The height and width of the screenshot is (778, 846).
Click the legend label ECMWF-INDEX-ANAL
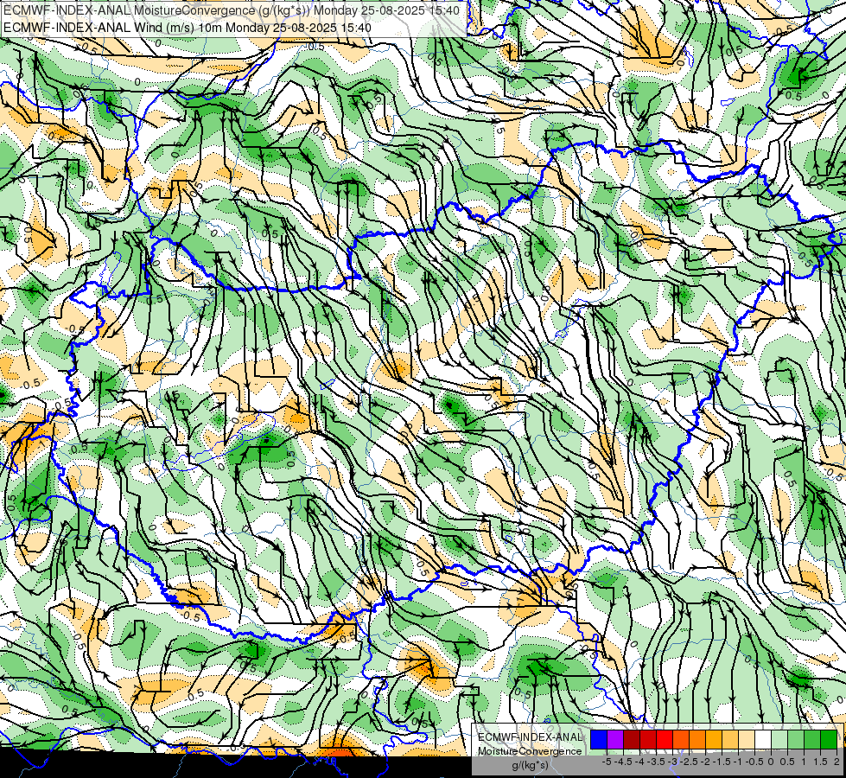[x=531, y=737]
